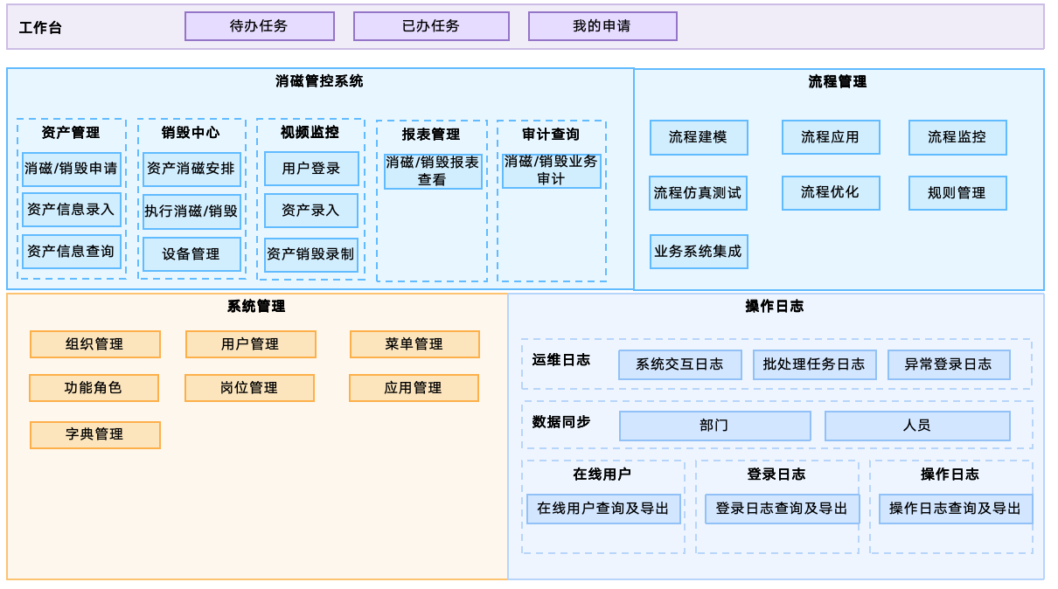Click the 审计查询 group title
This screenshot has width=1058, height=589.
click(551, 135)
